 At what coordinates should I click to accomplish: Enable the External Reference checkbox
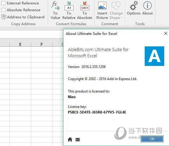point(3,3)
